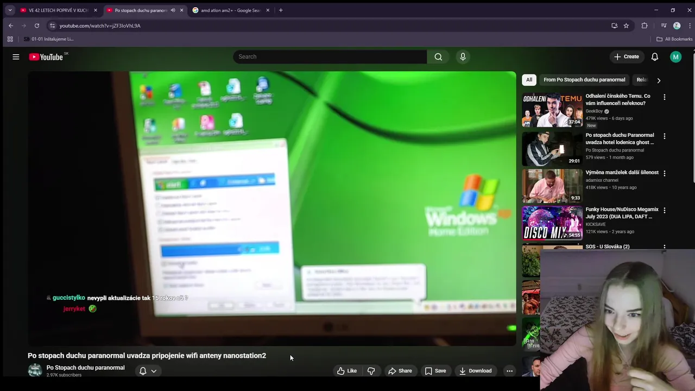Viewport: 695px width, 391px height.
Task: Reload the page
Action: point(37,26)
